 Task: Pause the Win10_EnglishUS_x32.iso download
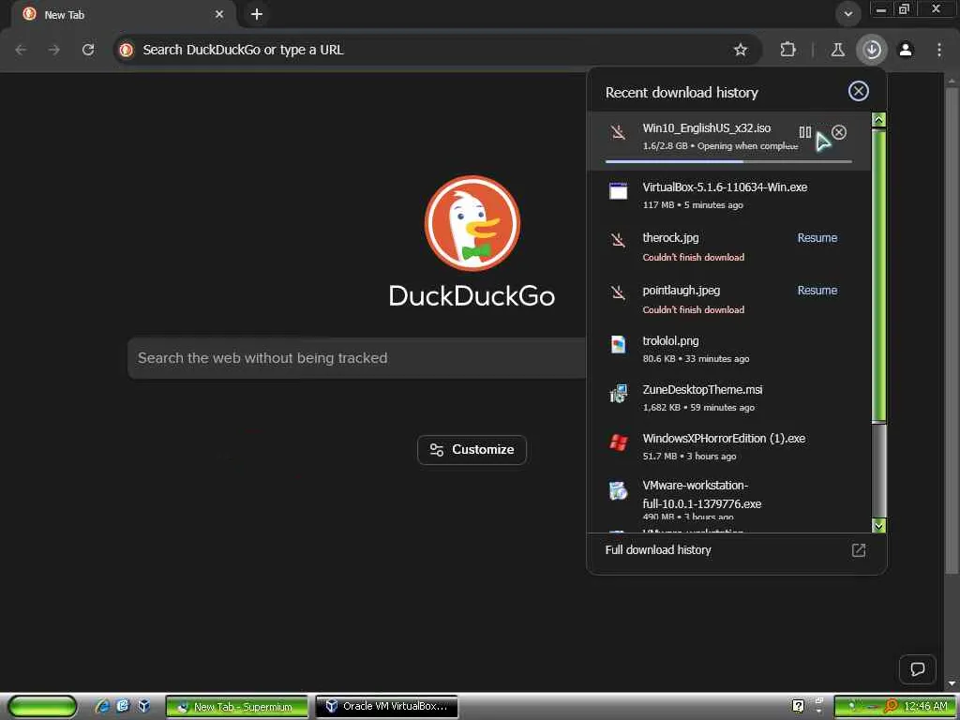(x=805, y=132)
